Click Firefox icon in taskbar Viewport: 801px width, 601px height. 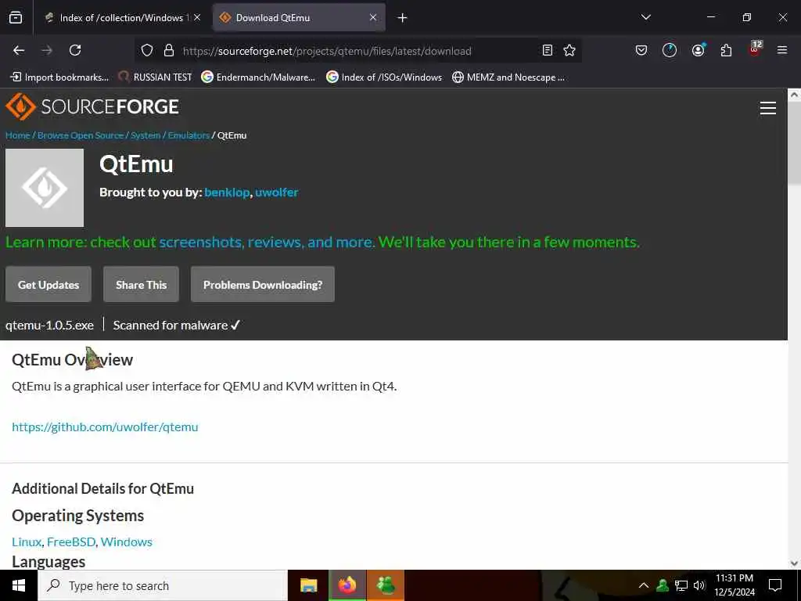347,585
